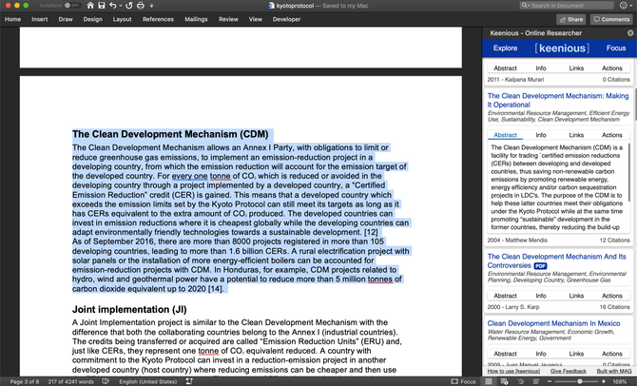Click the Give Feedback link
The image size is (637, 386).
[x=568, y=371]
